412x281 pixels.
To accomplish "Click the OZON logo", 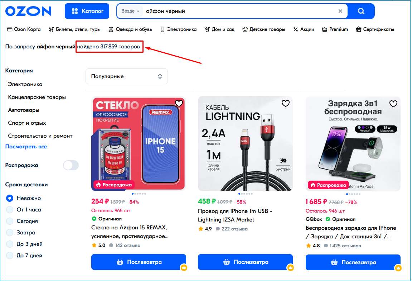I will 28,11.
